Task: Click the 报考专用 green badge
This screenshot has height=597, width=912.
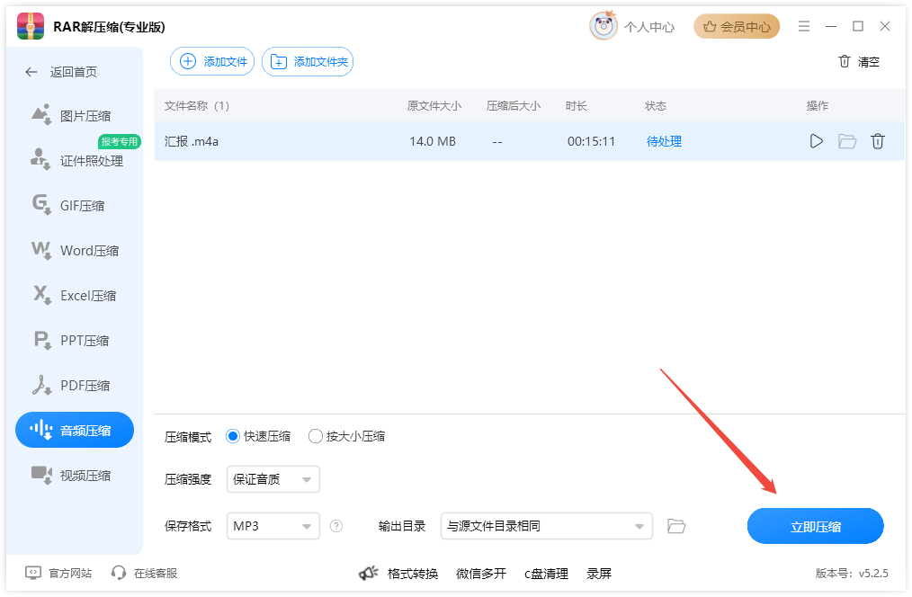Action: pos(120,141)
